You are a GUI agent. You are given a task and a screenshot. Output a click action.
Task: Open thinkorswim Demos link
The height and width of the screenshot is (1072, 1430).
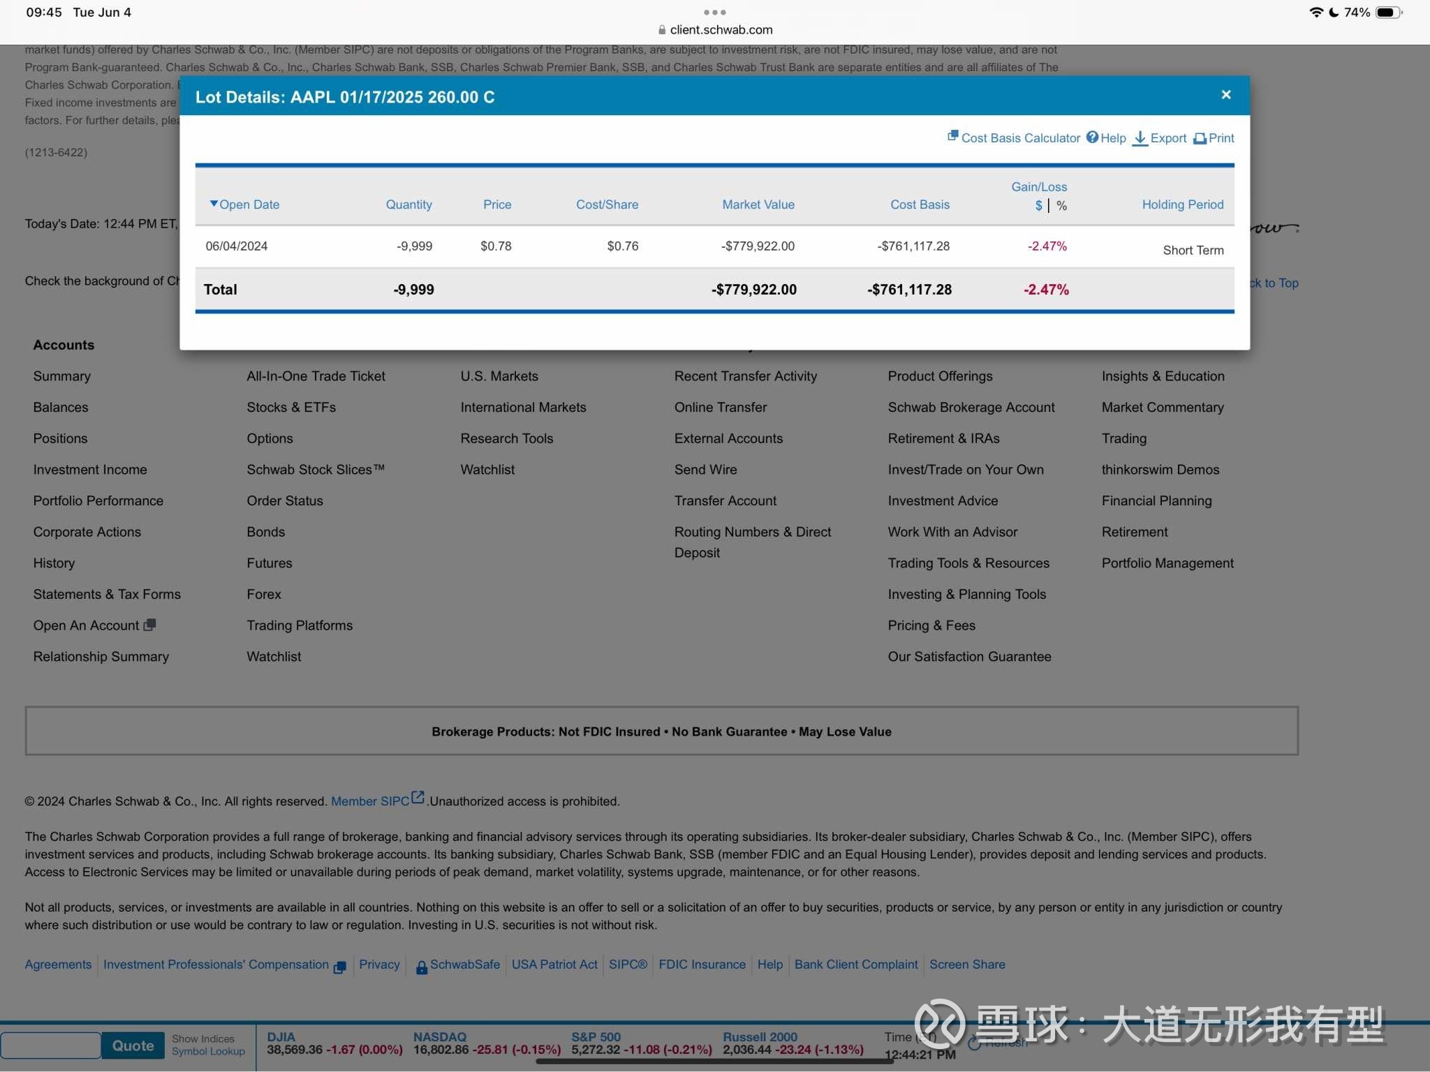(1160, 470)
